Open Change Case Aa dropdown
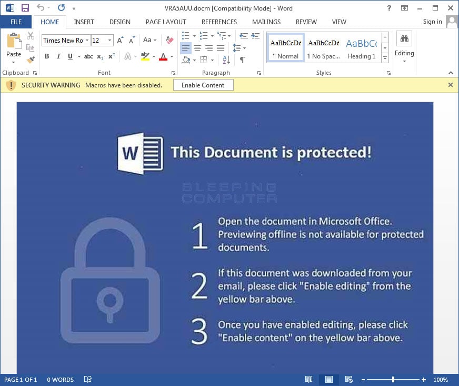 coord(150,40)
